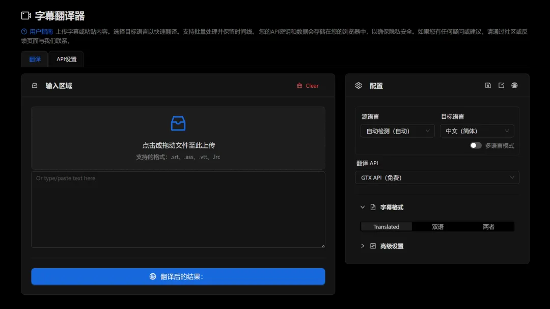This screenshot has height=309, width=550.
Task: Select the 双语 bilingual format option
Action: (x=437, y=227)
